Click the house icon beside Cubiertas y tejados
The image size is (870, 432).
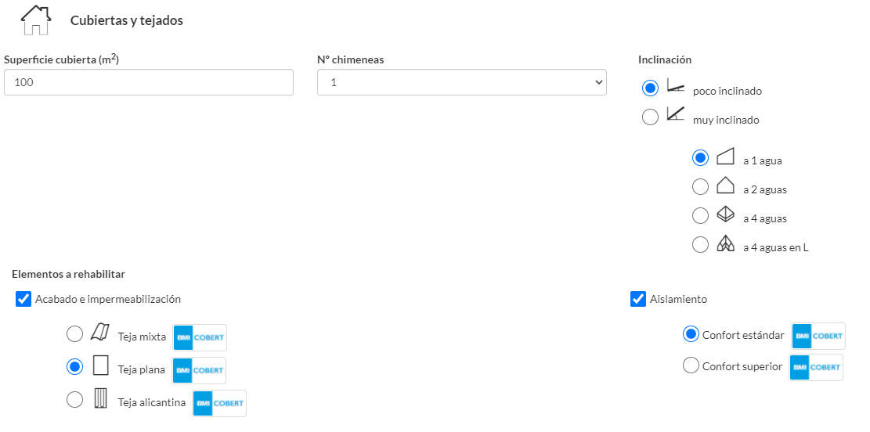[35, 20]
